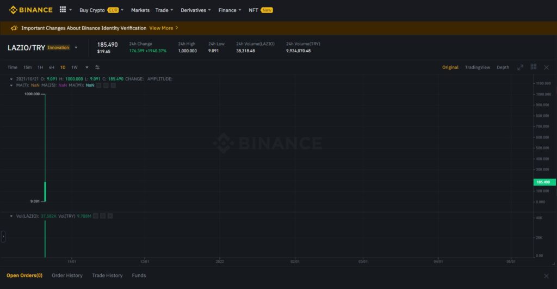Image resolution: width=557 pixels, height=289 pixels.
Task: Click first small box beside Vol(TRY) 9.788M
Action: (x=96, y=216)
